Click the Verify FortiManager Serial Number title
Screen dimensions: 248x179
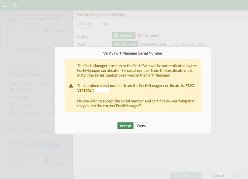(133, 53)
